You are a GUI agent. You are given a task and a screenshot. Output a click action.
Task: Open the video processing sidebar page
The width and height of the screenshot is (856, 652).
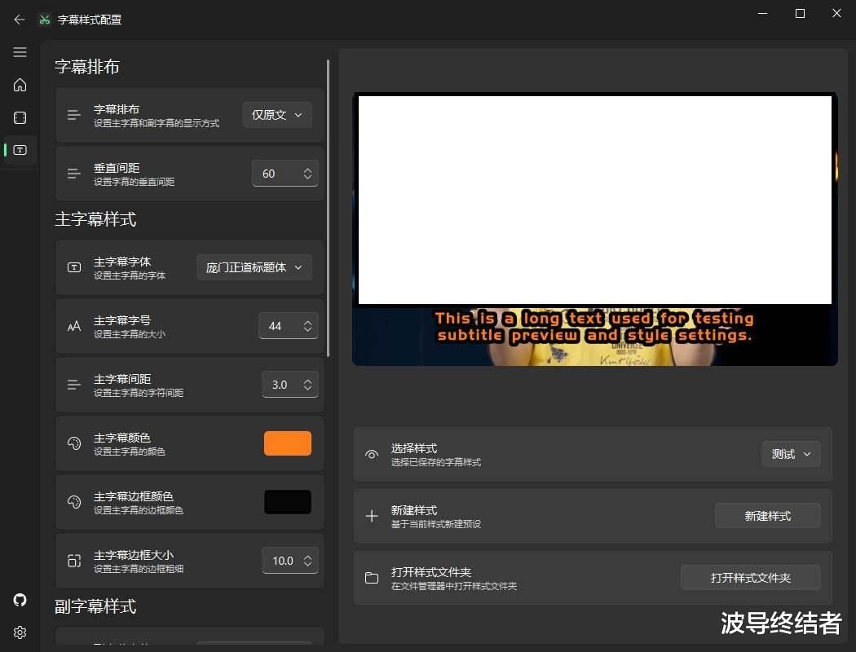[20, 118]
